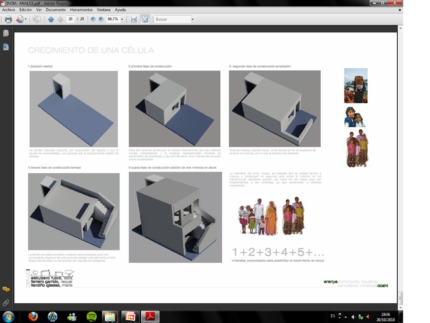Click the orange triangle tray icon
The height and width of the screenshot is (323, 430).
click(x=368, y=317)
